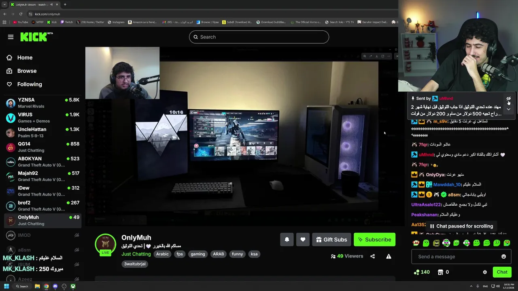Image resolution: width=518 pixels, height=291 pixels.
Task: Select the ksa tag
Action: 254,254
